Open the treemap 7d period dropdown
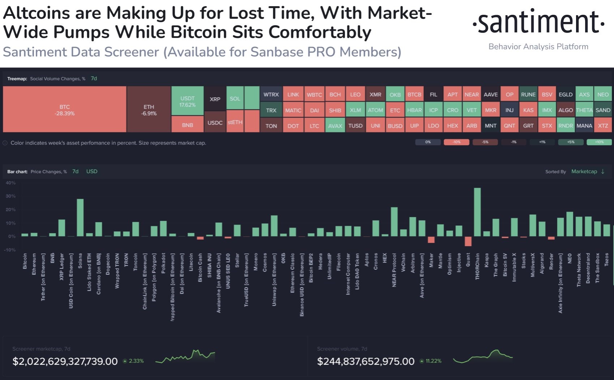 (94, 78)
